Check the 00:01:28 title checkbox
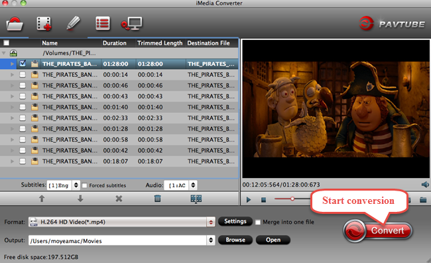The image size is (431, 263). click(23, 129)
